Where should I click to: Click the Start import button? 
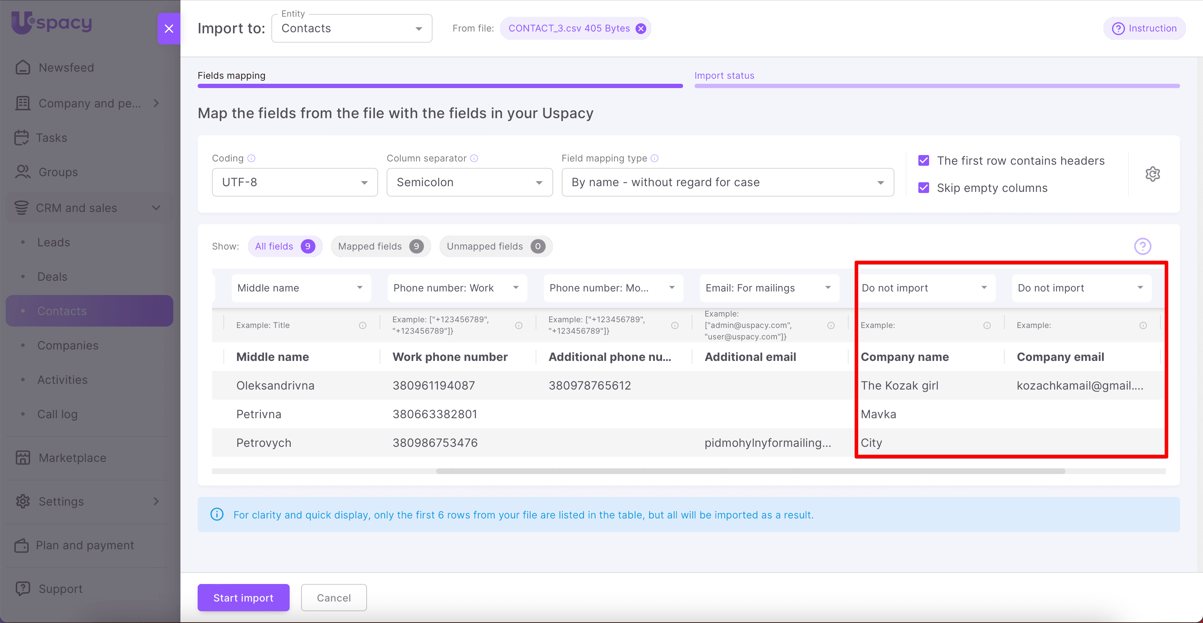(x=243, y=597)
